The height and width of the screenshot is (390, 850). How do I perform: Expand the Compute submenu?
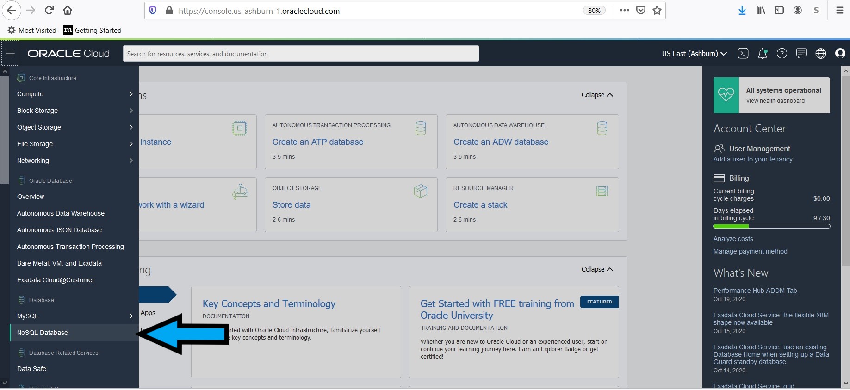coord(74,94)
